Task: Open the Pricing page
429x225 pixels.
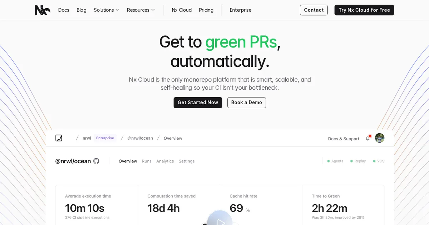Action: point(206,10)
